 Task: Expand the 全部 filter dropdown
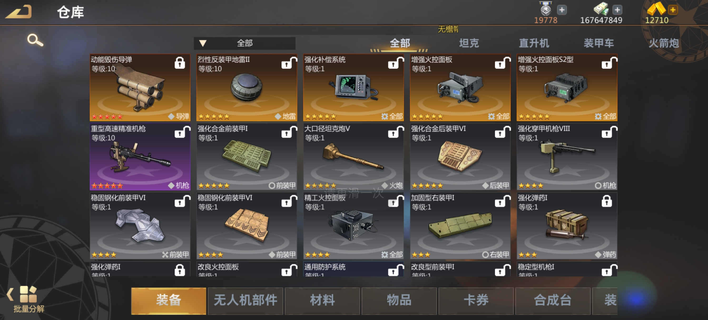[245, 43]
